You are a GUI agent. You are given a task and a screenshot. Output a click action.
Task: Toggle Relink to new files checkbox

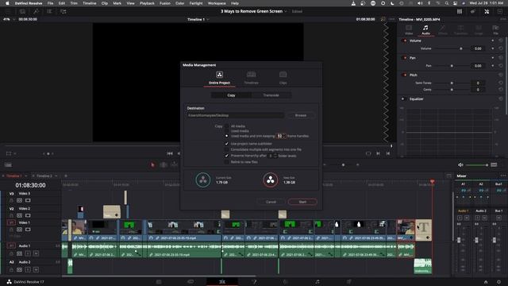(x=226, y=162)
